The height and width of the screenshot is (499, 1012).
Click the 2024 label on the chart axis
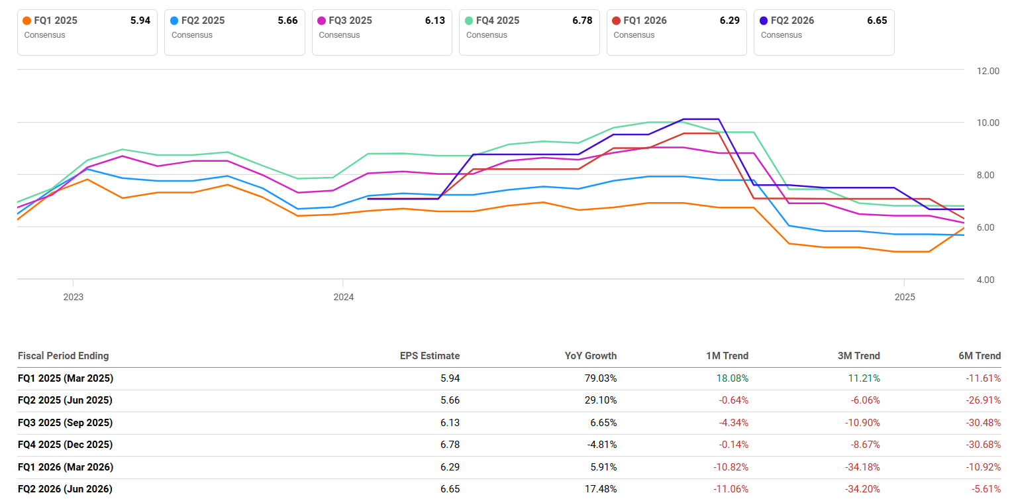[344, 297]
